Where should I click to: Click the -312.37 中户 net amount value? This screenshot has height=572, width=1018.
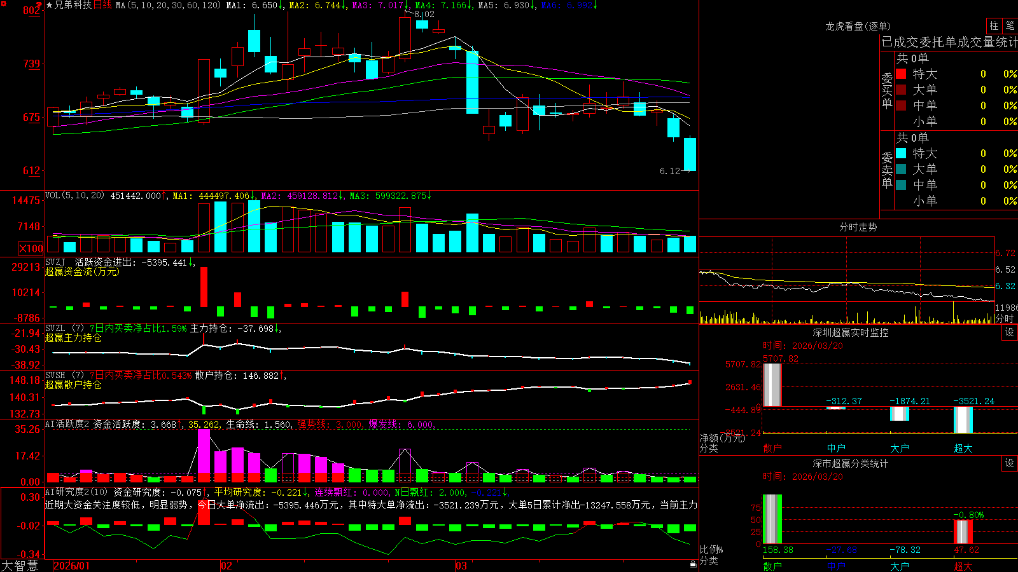pos(844,401)
